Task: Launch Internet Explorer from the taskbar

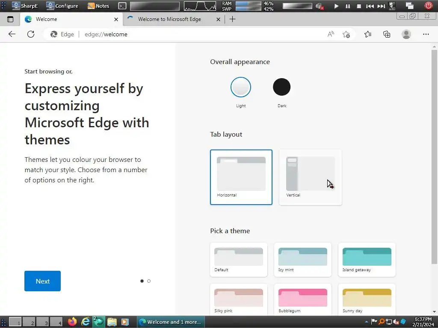Action: pos(86,322)
